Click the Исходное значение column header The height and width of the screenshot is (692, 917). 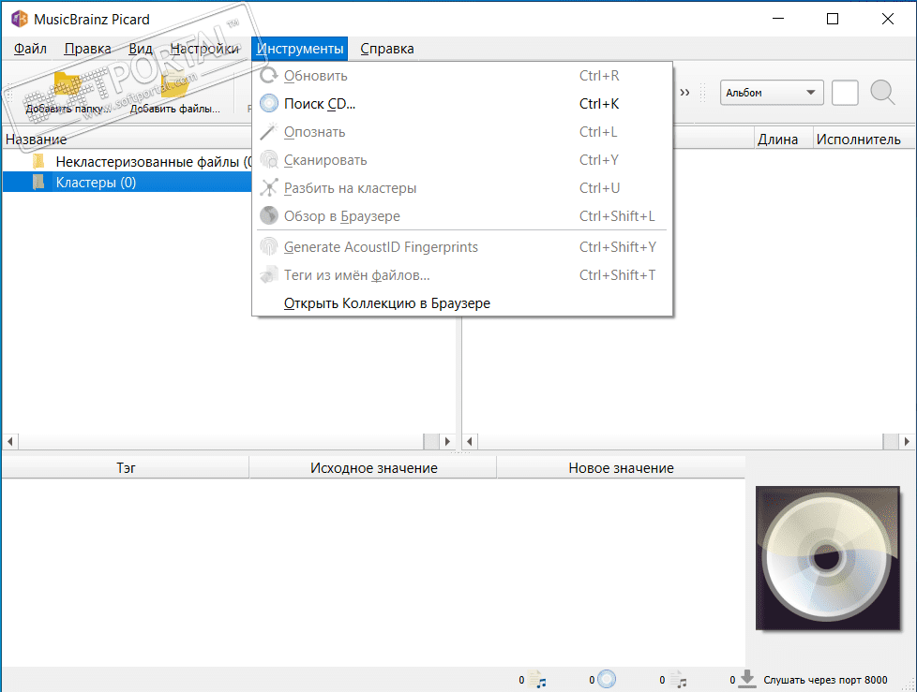click(373, 468)
